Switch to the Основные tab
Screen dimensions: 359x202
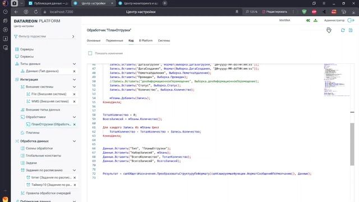coord(94,40)
